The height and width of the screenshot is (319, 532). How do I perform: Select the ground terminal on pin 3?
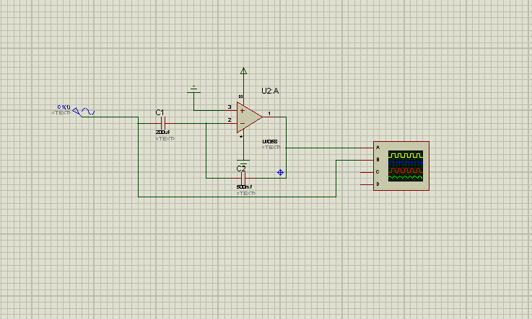coord(193,89)
